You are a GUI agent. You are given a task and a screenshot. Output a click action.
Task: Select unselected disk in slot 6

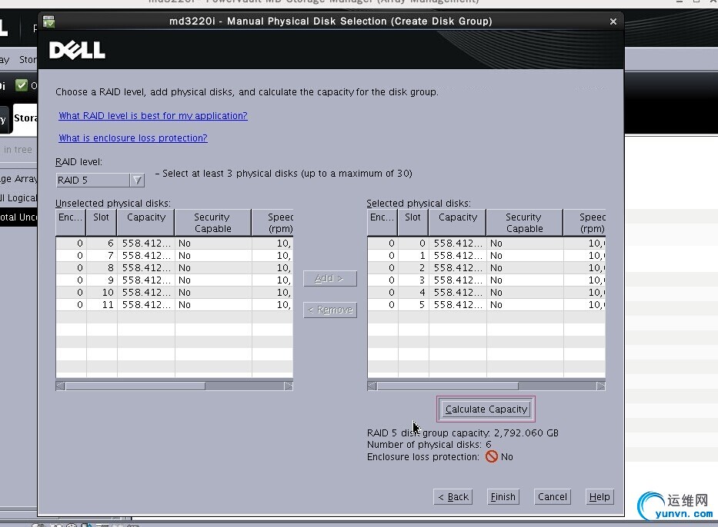click(174, 244)
